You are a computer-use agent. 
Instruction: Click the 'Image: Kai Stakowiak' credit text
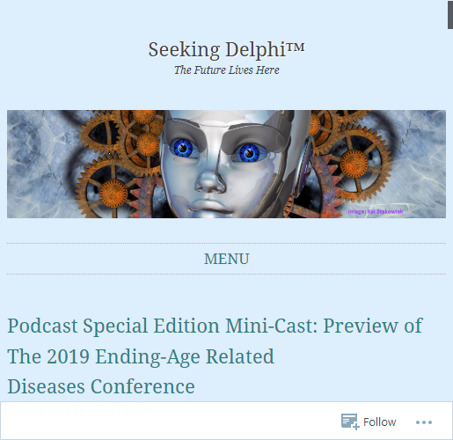click(376, 211)
